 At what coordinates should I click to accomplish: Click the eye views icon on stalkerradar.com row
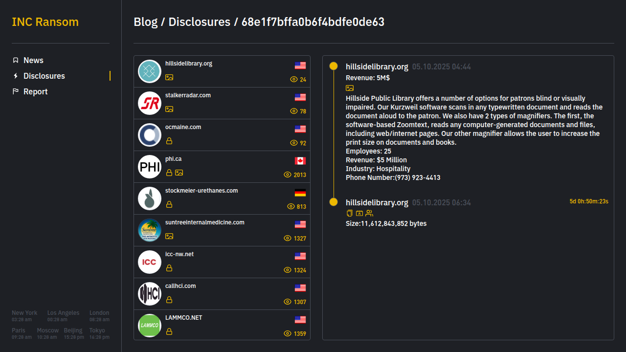[294, 111]
